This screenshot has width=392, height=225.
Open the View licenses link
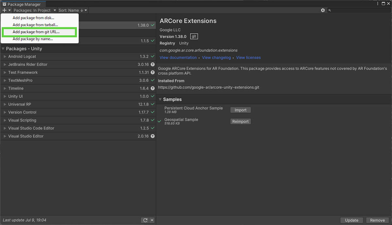click(x=248, y=57)
